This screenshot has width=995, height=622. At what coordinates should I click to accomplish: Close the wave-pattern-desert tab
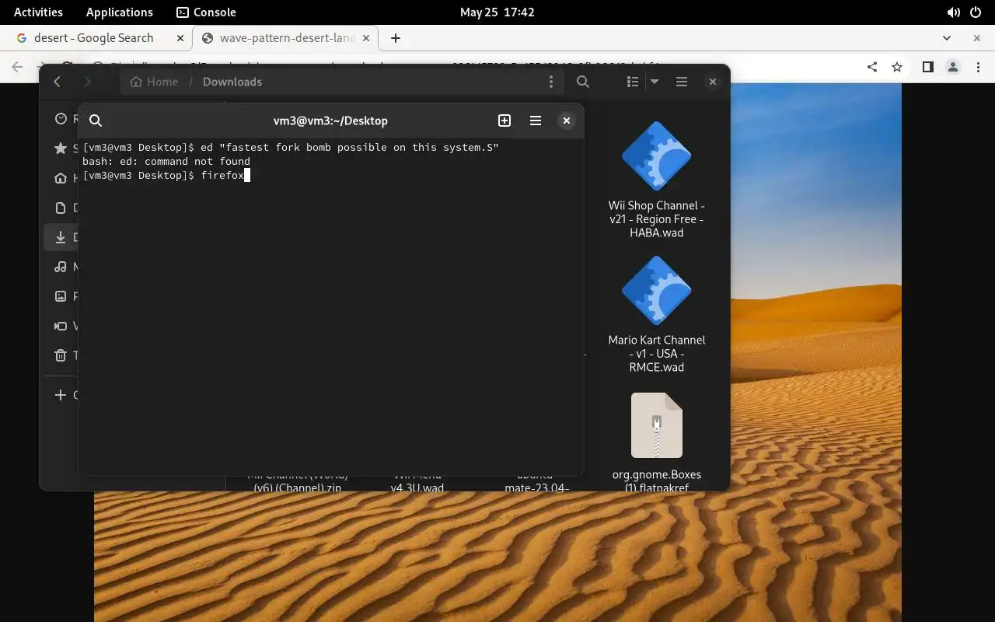(365, 37)
